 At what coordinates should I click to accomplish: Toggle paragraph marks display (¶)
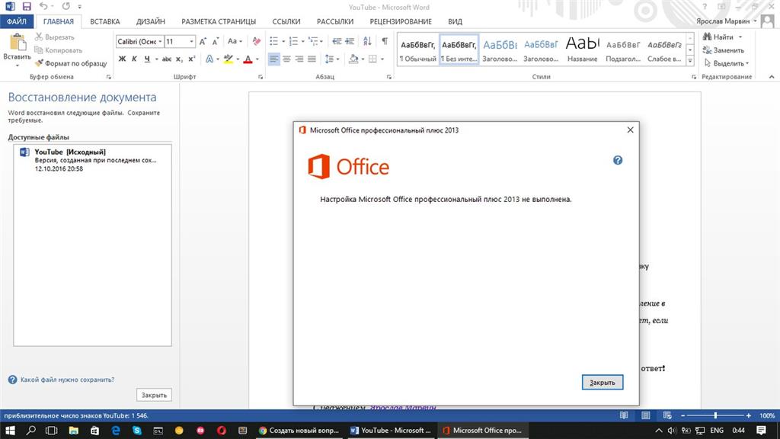(385, 41)
